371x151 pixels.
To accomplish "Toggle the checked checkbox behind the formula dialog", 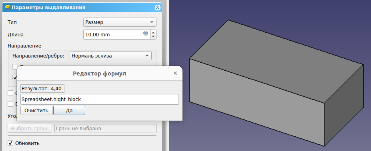I will [15, 77].
